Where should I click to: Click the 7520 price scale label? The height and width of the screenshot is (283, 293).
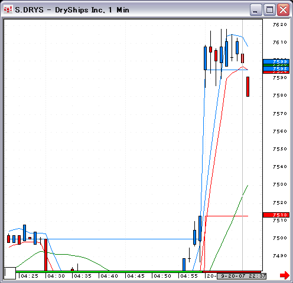pos(280,203)
